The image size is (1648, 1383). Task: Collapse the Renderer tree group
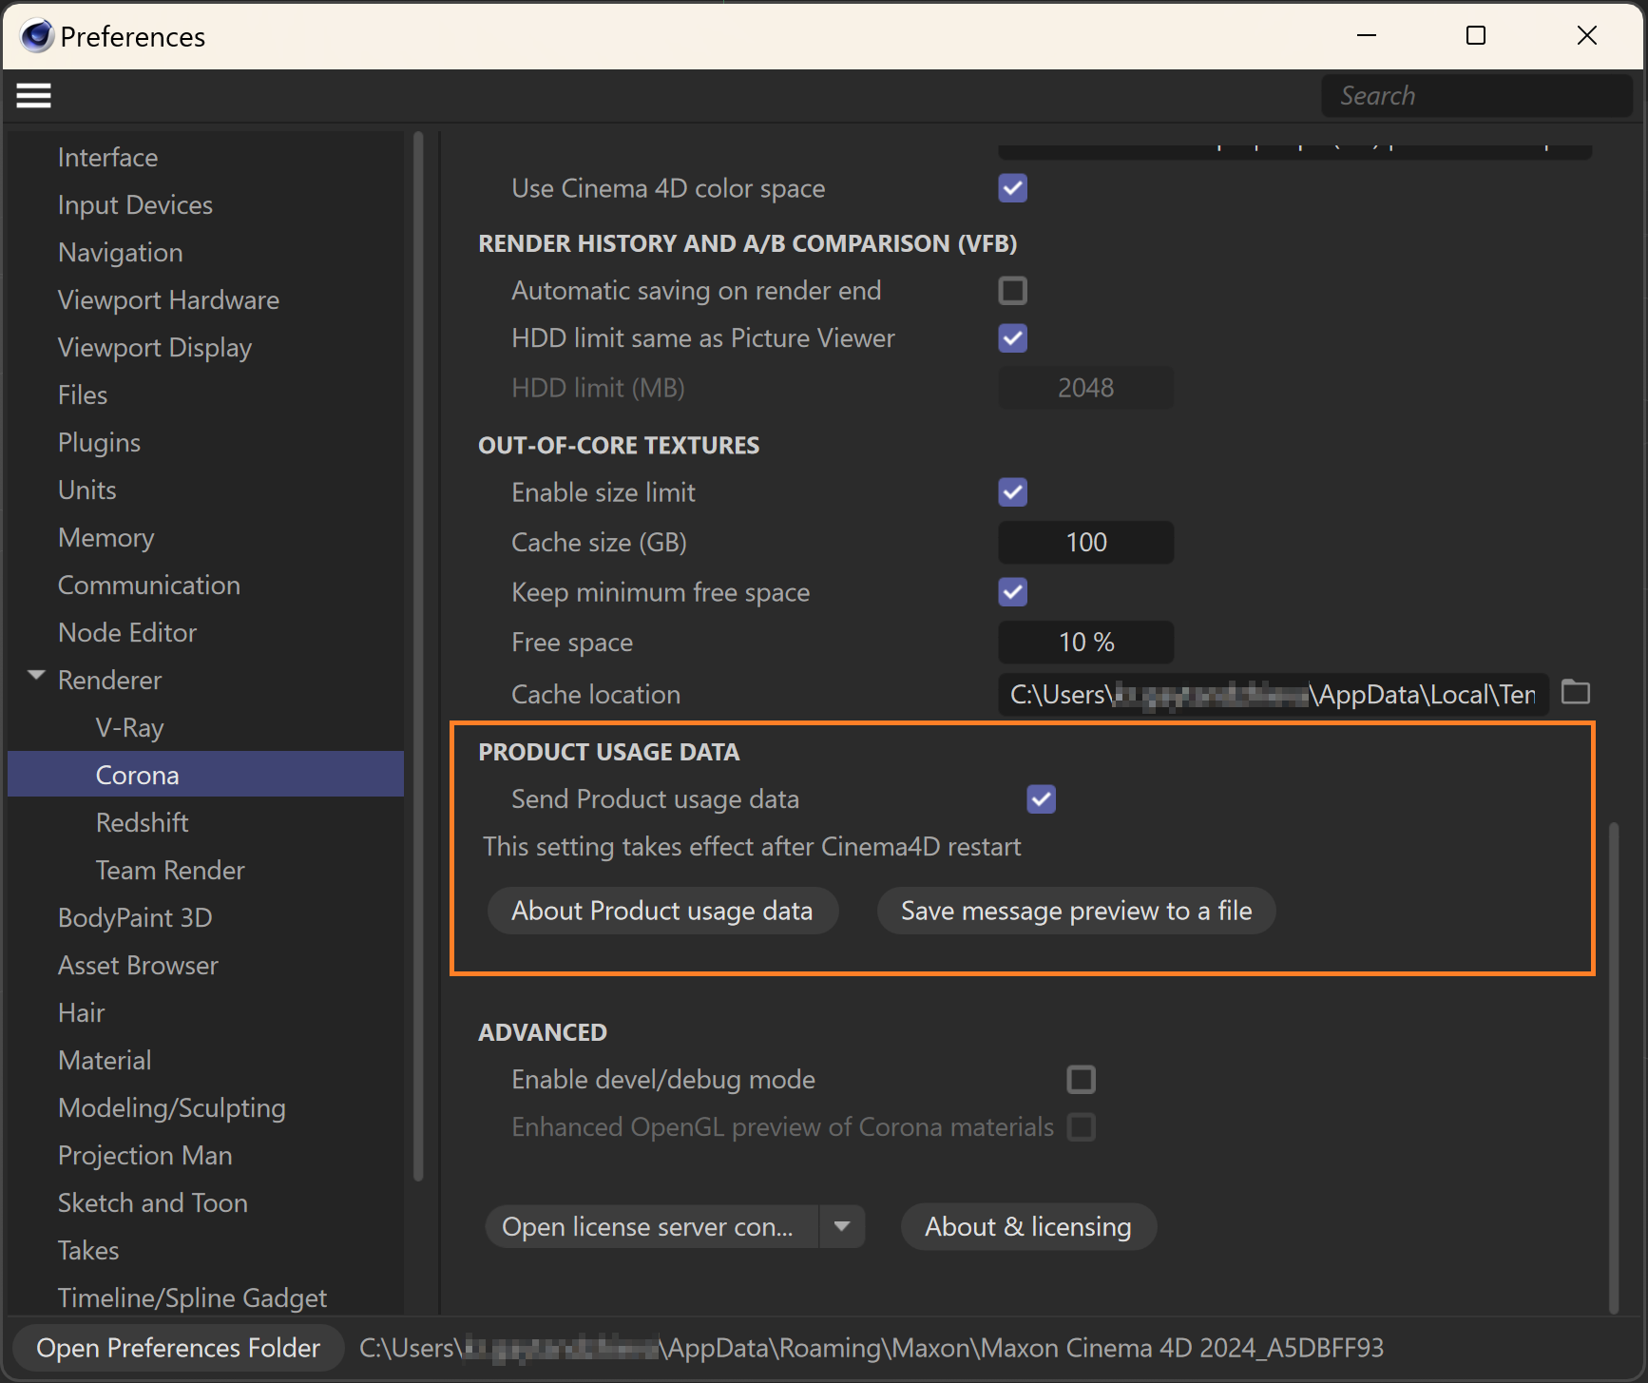coord(36,676)
